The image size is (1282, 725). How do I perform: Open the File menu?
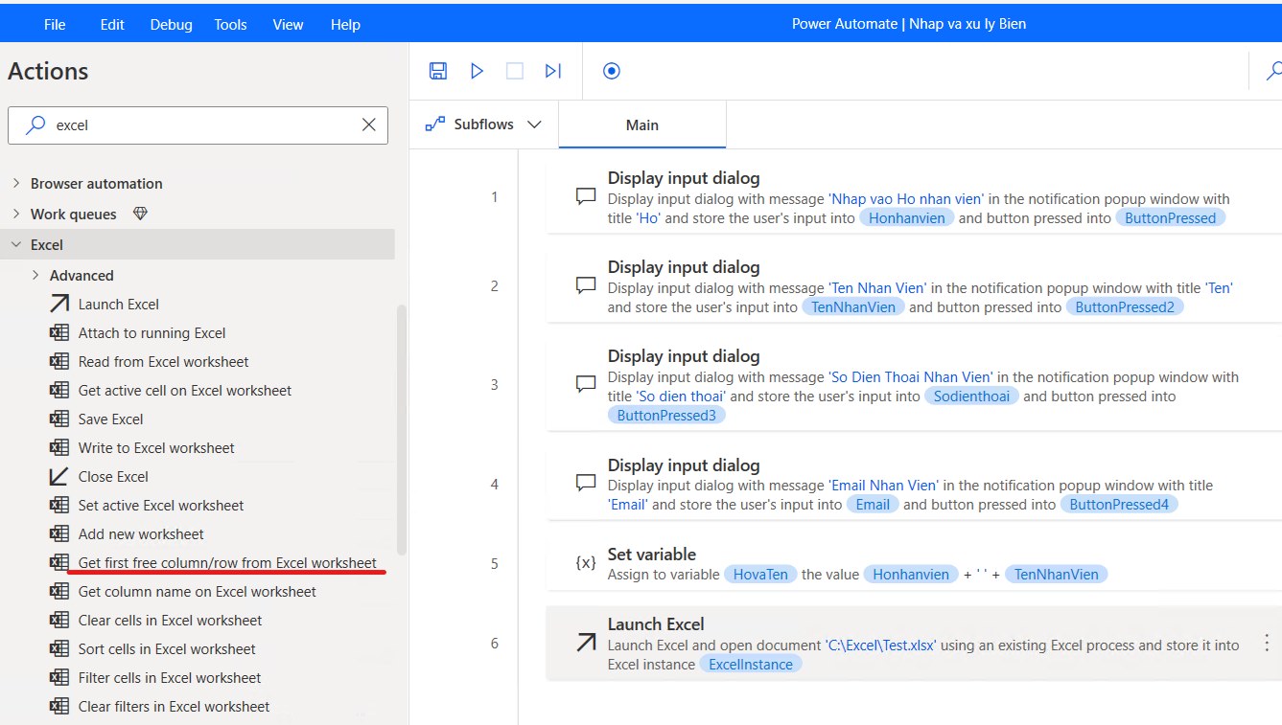point(55,24)
